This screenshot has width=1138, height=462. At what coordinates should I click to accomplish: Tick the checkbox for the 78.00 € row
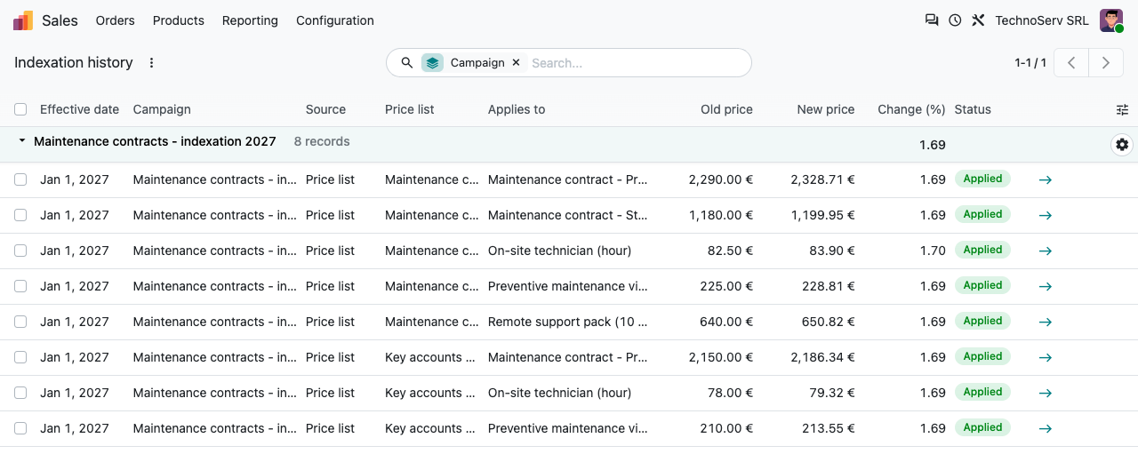(x=20, y=393)
